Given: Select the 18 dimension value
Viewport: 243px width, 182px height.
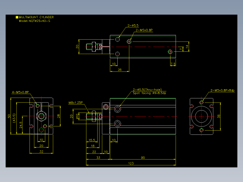Looking at the screenshot, I should pos(93,146).
